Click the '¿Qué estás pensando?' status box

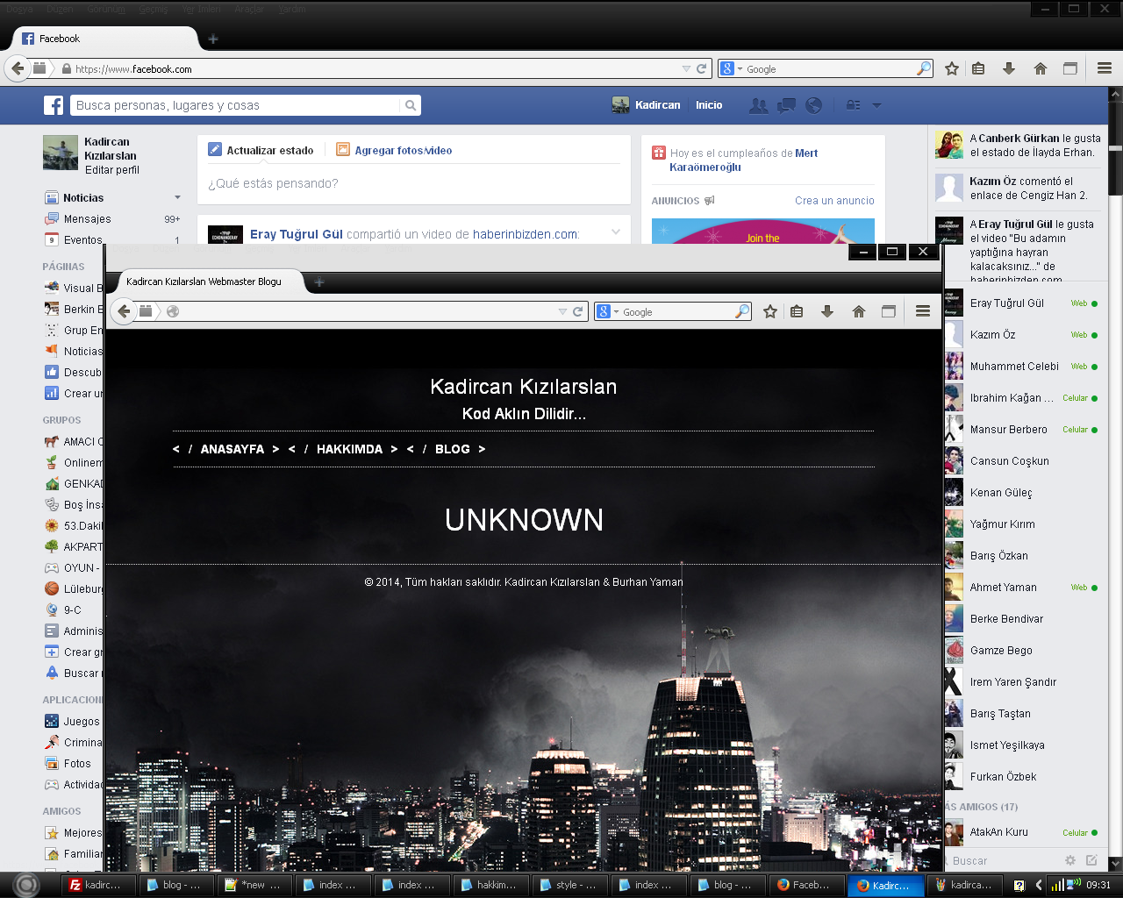coord(413,184)
